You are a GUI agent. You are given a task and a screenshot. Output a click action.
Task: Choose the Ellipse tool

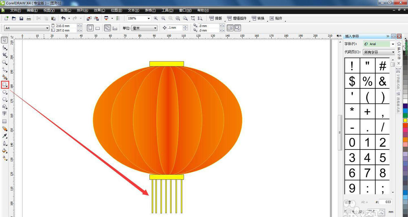[4, 92]
